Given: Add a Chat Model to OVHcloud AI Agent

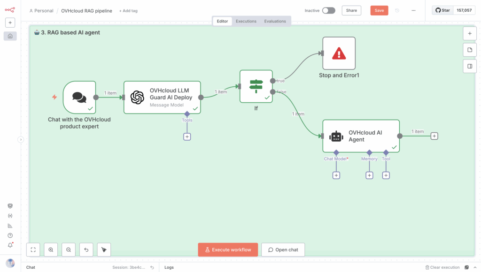Looking at the screenshot, I should pyautogui.click(x=336, y=175).
